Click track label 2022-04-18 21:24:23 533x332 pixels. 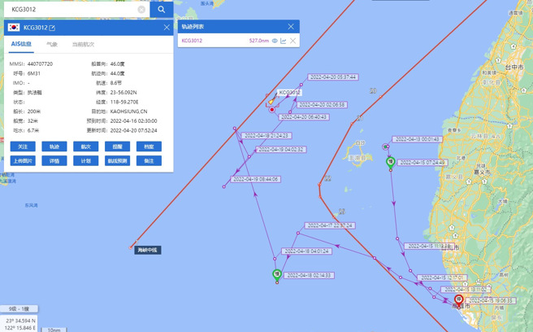[266, 136]
